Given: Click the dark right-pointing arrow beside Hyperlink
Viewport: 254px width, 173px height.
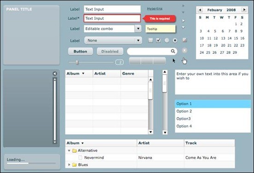Looking at the screenshot, I should pos(183,6).
